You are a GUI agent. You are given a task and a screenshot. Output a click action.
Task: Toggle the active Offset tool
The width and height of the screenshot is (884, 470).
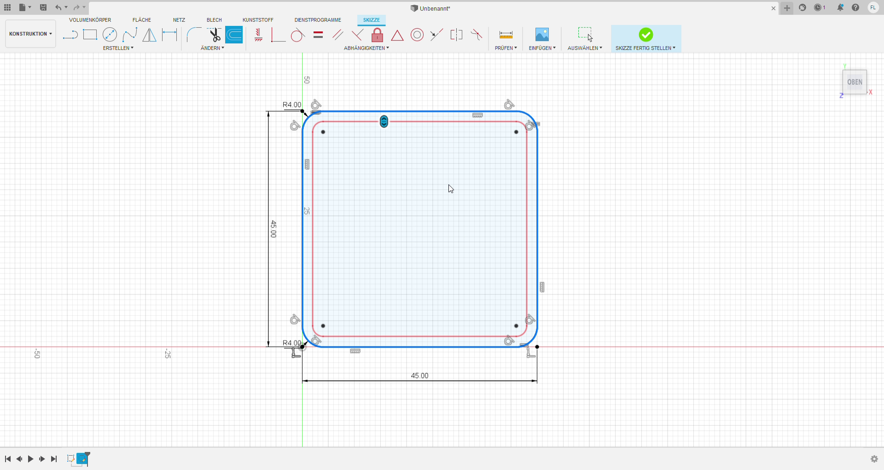click(234, 35)
